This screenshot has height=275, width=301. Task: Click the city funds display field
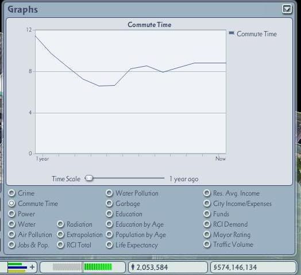point(253,267)
